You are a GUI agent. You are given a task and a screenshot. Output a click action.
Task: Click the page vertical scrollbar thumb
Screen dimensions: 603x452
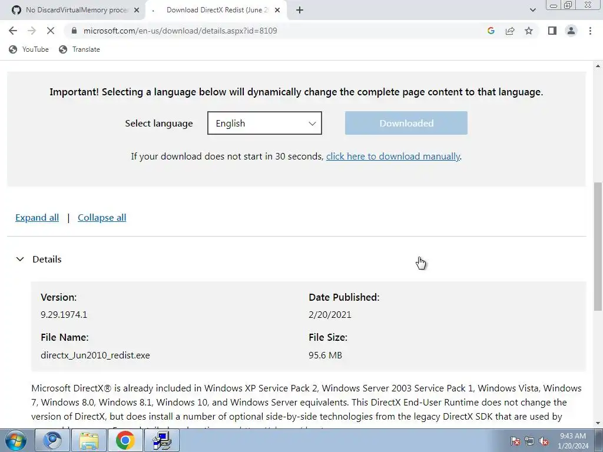(598, 246)
